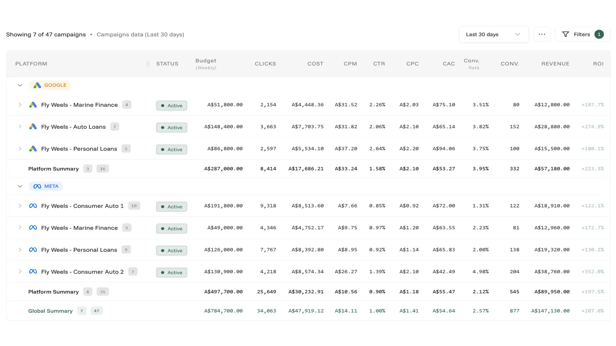Click the CLICKS column header
The image size is (616, 346).
(x=265, y=64)
